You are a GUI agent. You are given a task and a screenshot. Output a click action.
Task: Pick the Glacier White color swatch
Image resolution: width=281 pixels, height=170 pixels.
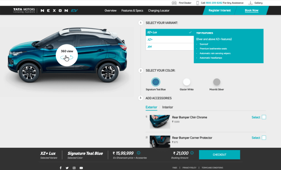tap(187, 82)
